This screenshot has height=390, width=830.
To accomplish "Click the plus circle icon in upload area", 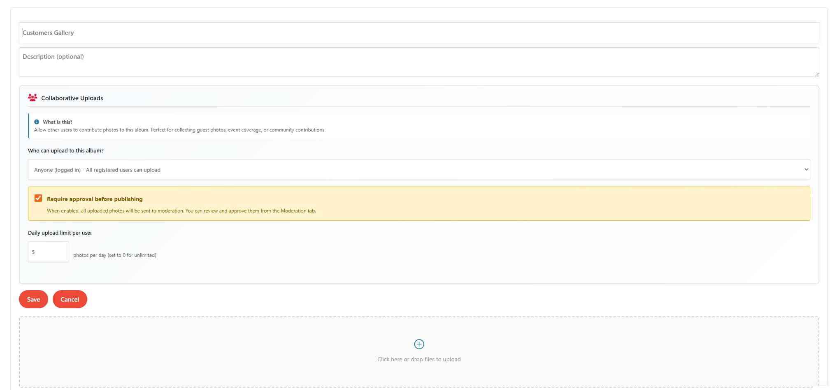I will (x=418, y=344).
